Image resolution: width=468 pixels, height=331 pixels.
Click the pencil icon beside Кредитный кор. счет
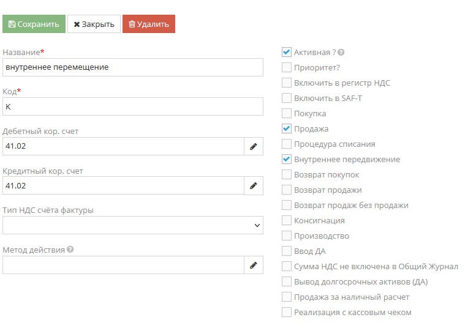253,186
